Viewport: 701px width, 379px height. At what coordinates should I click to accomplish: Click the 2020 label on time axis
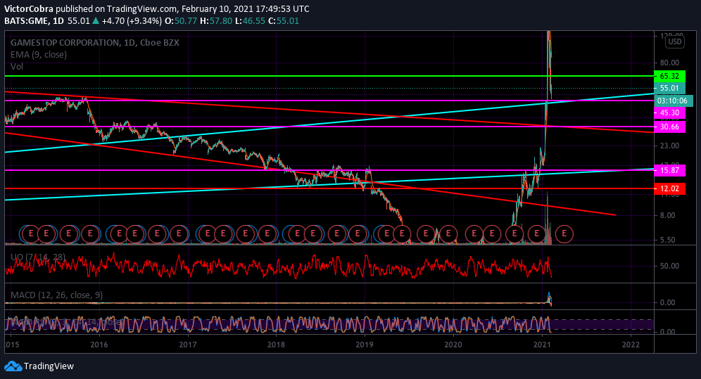[453, 344]
